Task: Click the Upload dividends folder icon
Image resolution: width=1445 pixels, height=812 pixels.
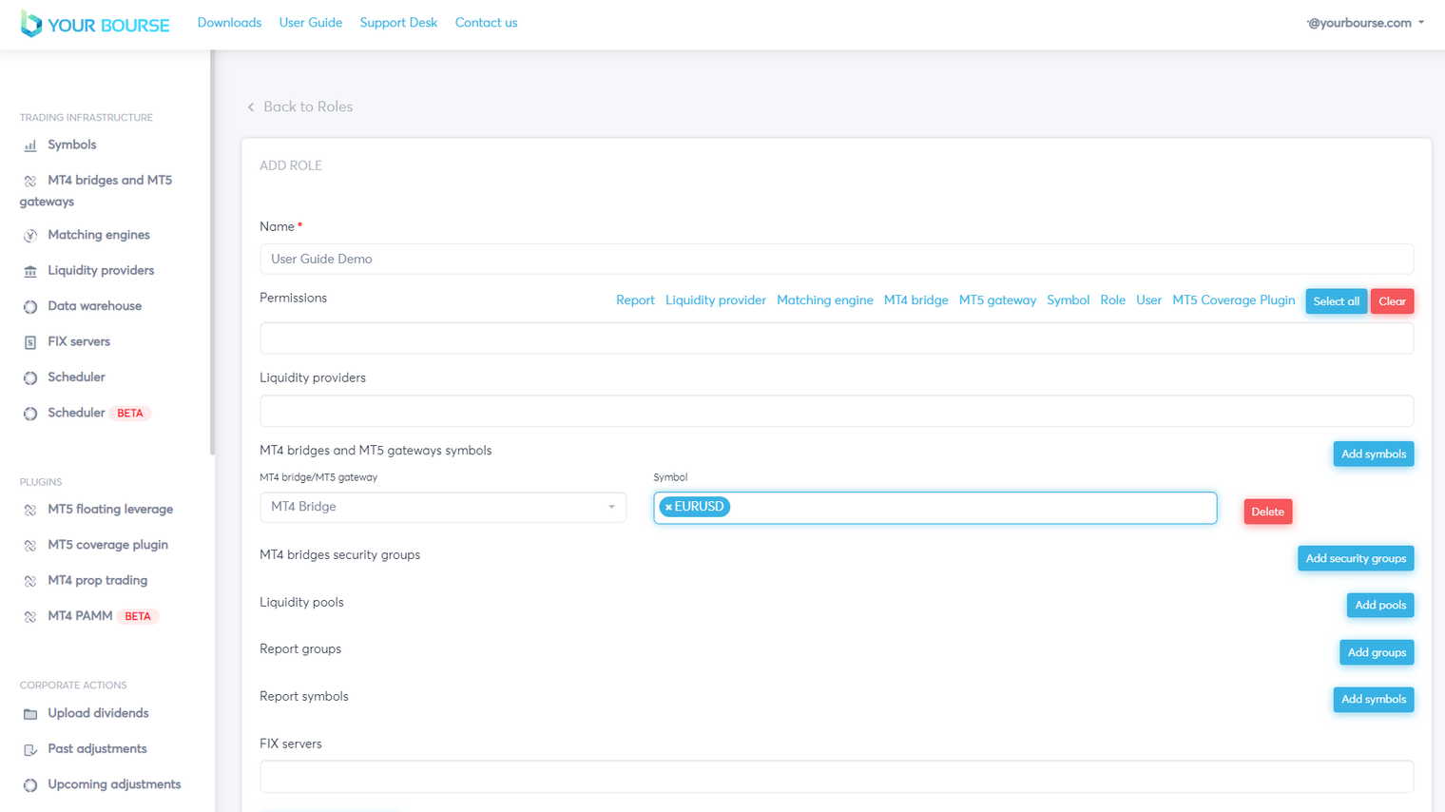Action: 30,714
